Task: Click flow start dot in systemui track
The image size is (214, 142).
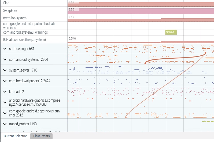Action: pyautogui.click(x=145, y=63)
